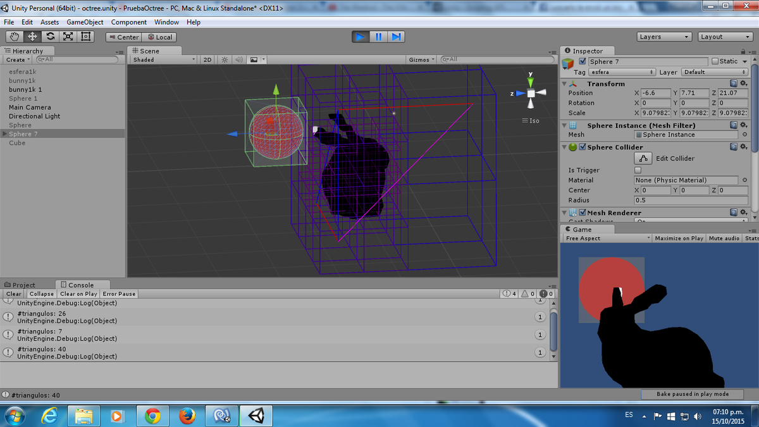The height and width of the screenshot is (427, 759).
Task: Open Sphere Collider gear menu
Action: [x=743, y=147]
